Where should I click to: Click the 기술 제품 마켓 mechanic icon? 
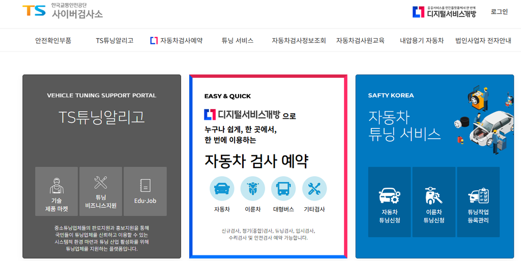56,186
